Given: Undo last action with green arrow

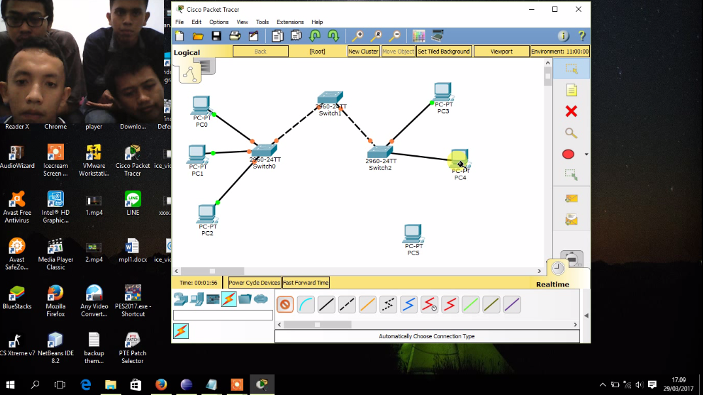Looking at the screenshot, I should coord(315,36).
